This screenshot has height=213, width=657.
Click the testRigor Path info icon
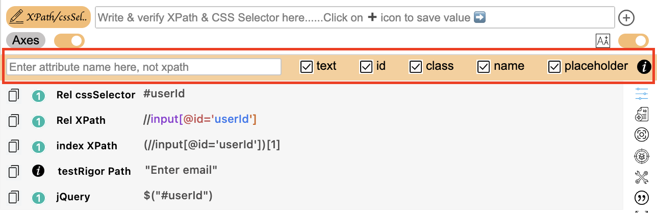(38, 171)
